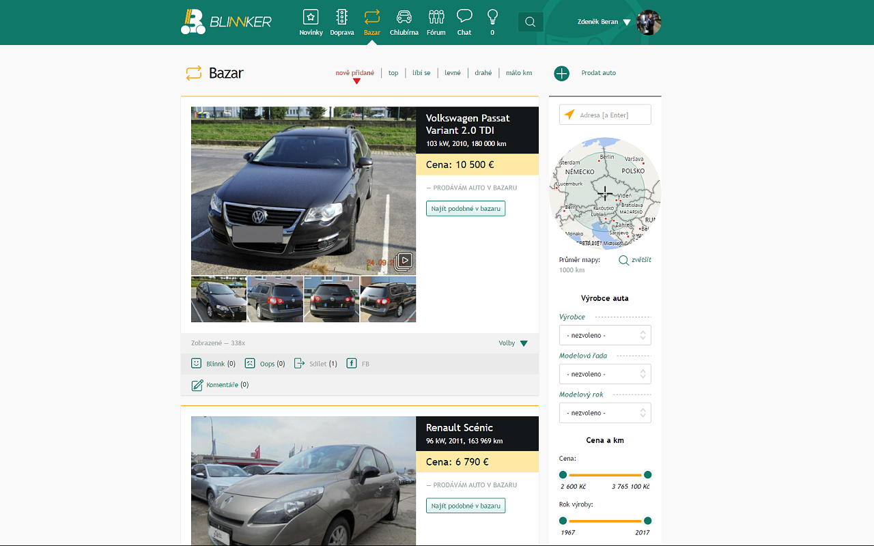874x546 pixels.
Task: Click the search magnifier button
Action: (531, 22)
